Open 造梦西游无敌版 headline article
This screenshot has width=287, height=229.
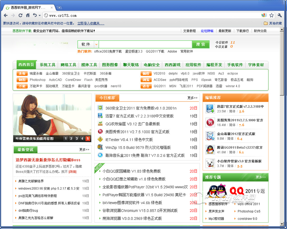pos(48,160)
